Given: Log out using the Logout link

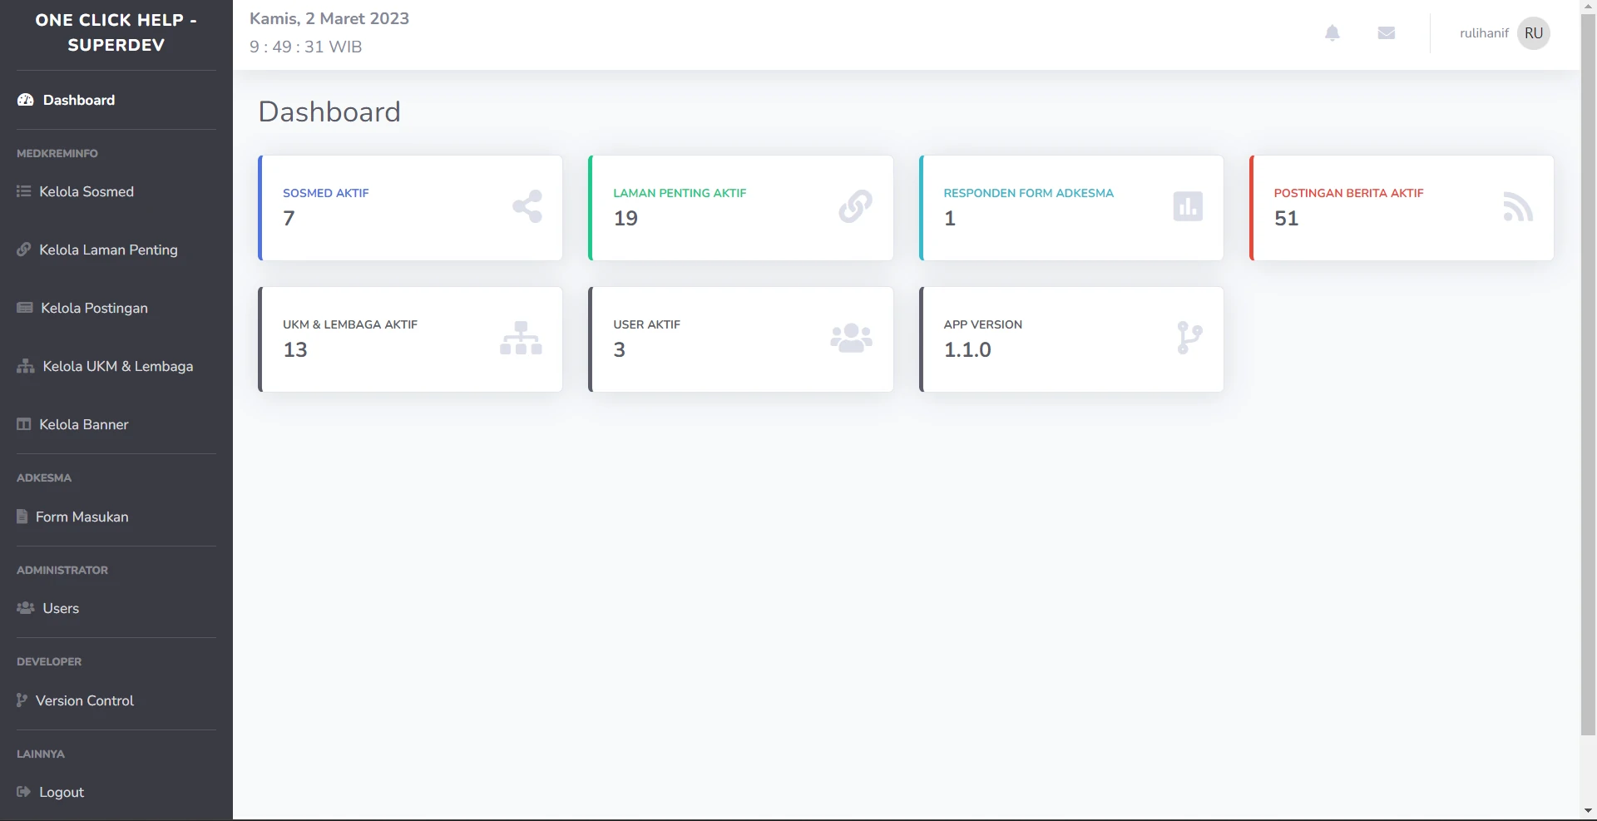Looking at the screenshot, I should pyautogui.click(x=61, y=792).
